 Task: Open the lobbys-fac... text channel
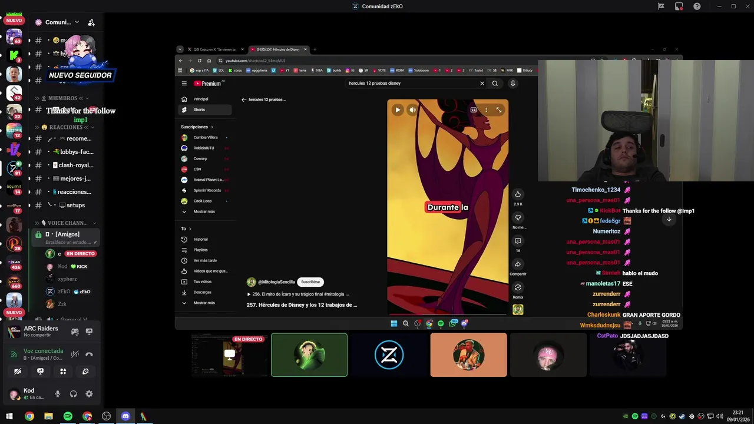(x=65, y=152)
